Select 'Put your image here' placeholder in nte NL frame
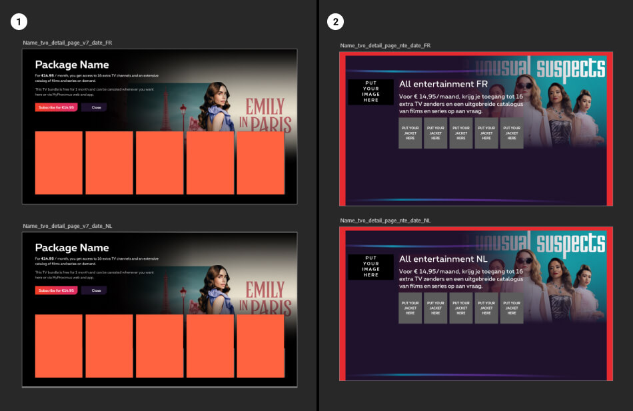 click(x=371, y=266)
